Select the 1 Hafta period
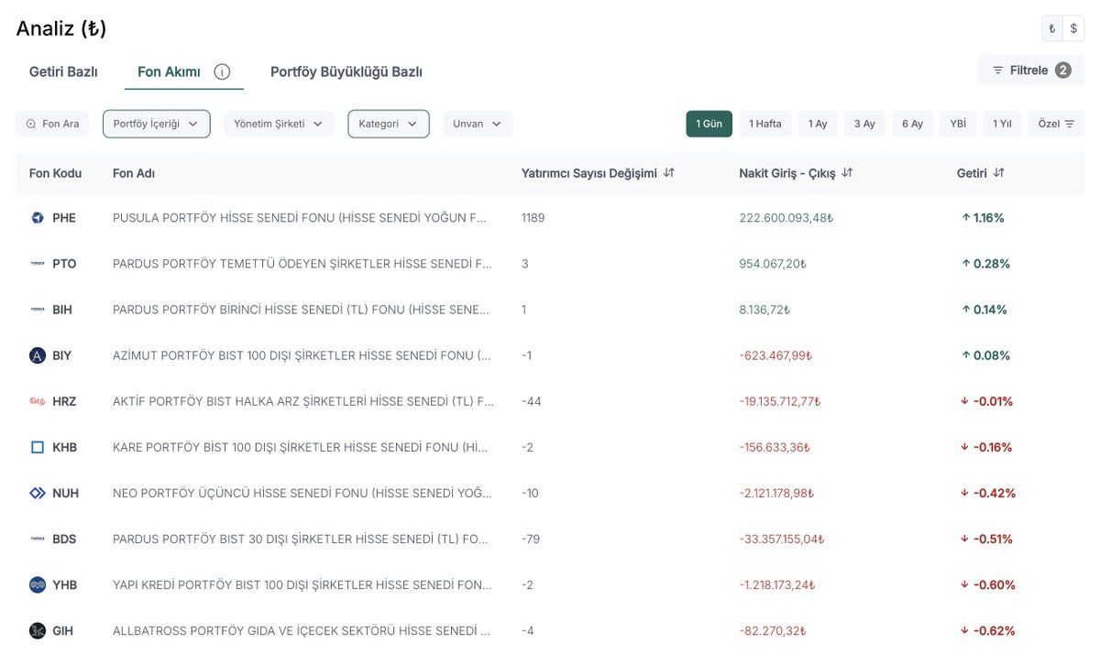Image resolution: width=1100 pixels, height=665 pixels. (765, 124)
